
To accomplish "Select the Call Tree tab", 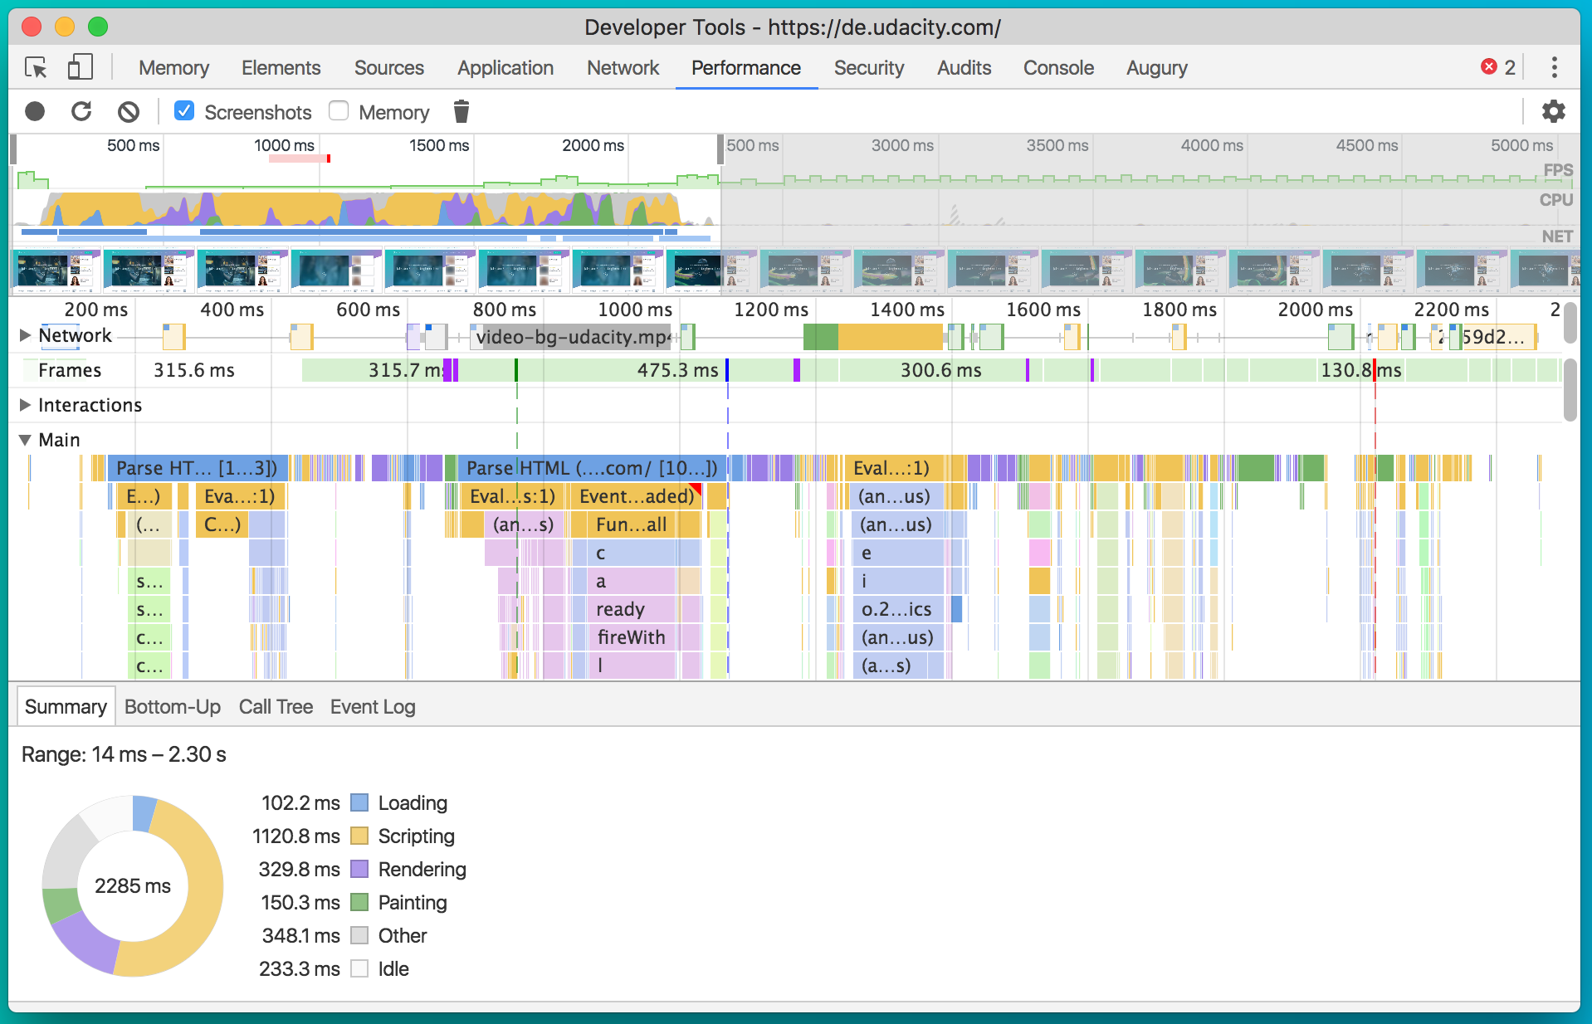I will (x=276, y=706).
